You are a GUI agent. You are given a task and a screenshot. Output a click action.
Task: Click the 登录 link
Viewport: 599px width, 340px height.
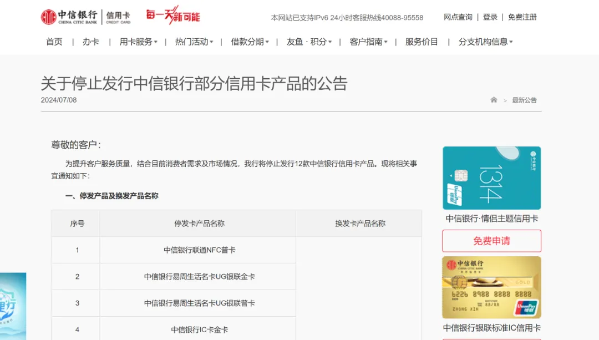(490, 17)
